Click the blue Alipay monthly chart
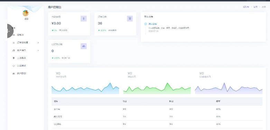 [x=85, y=88]
